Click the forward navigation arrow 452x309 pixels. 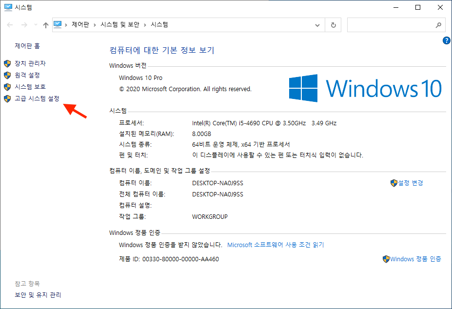pyautogui.click(x=24, y=25)
